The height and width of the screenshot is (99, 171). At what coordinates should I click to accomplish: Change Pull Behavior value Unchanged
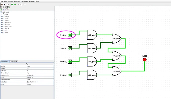(x=40, y=75)
